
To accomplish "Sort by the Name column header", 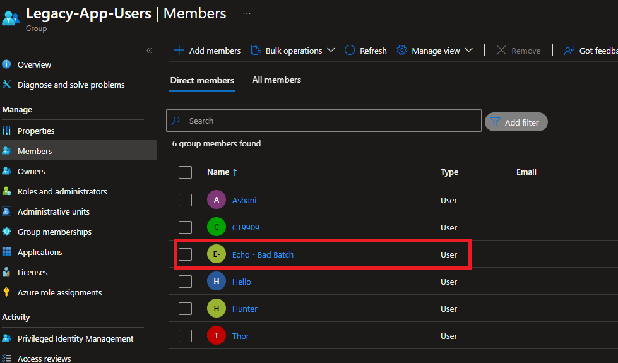I will coord(218,172).
